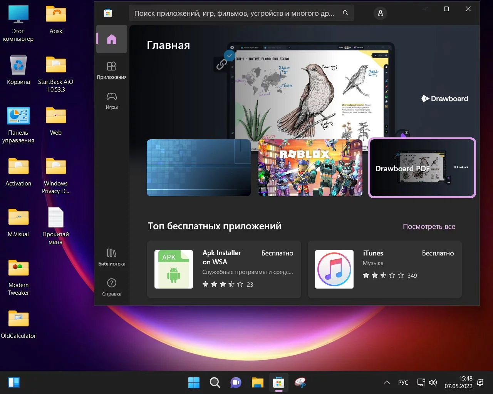The image size is (493, 394).
Task: Open the Библиотека library in sidebar
Action: (x=111, y=257)
